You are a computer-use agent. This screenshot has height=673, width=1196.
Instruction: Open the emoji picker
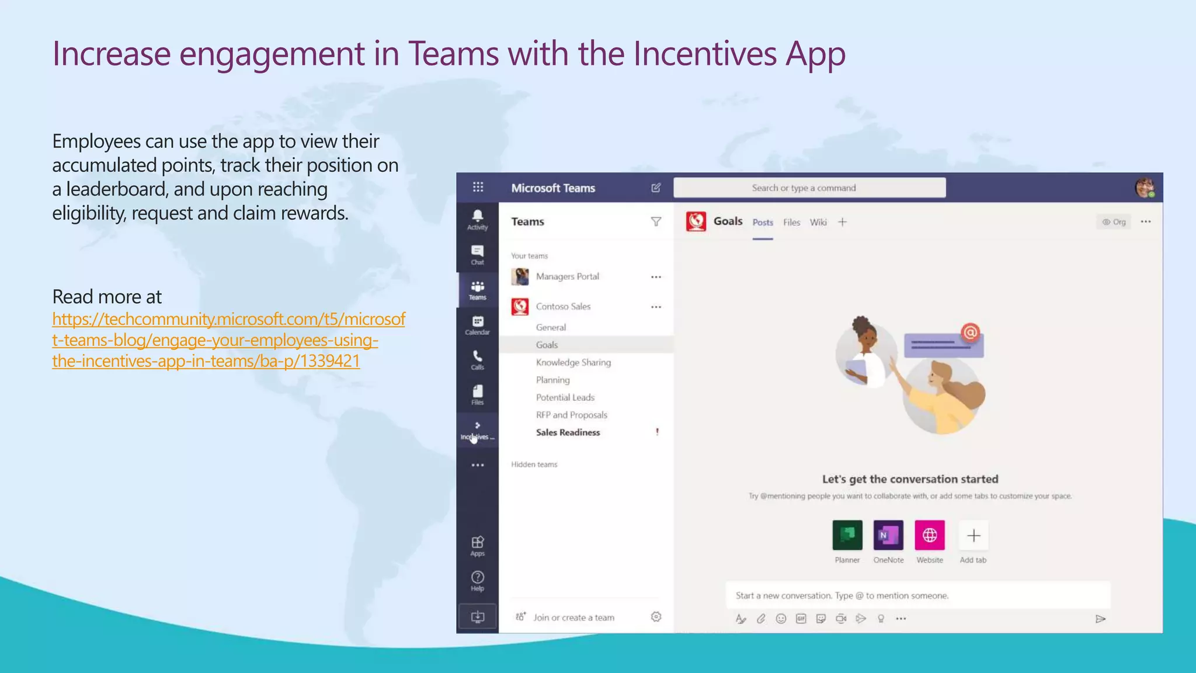tap(781, 619)
